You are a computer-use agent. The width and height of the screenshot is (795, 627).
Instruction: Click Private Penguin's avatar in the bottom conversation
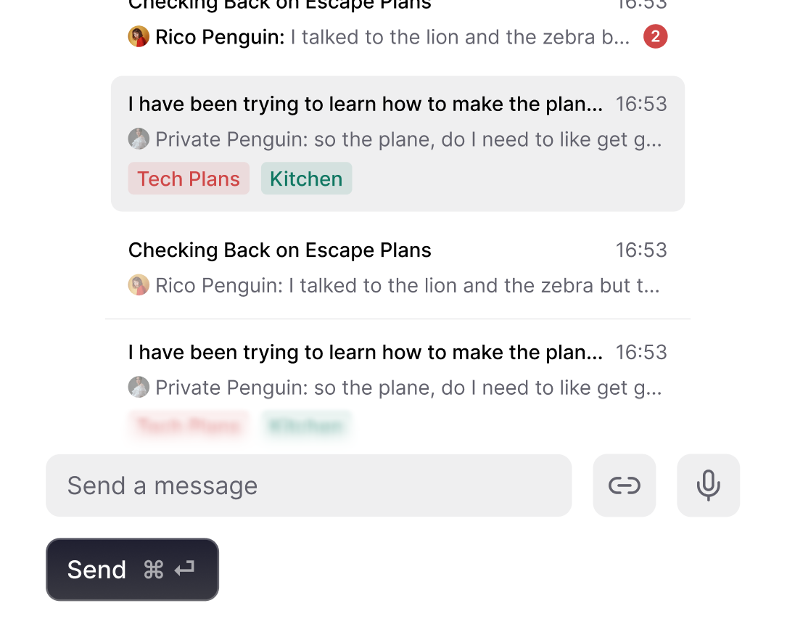click(x=139, y=388)
